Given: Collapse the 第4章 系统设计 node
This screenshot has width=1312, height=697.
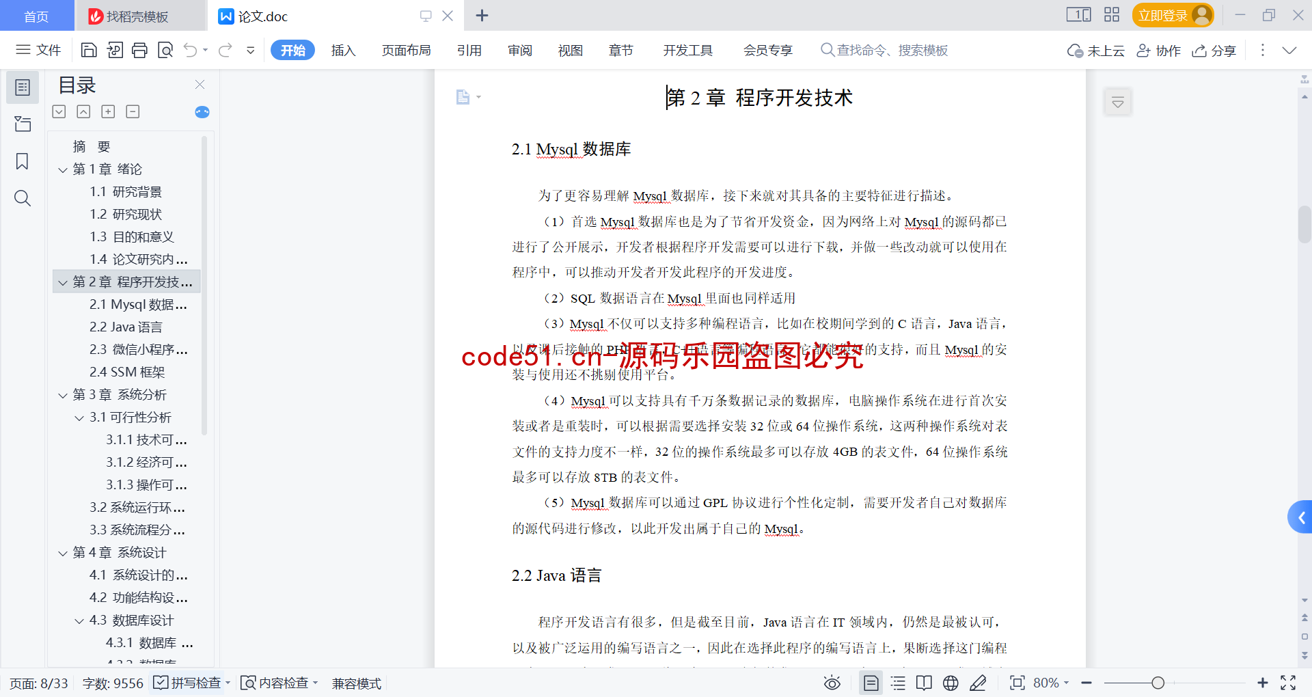Looking at the screenshot, I should coord(63,553).
